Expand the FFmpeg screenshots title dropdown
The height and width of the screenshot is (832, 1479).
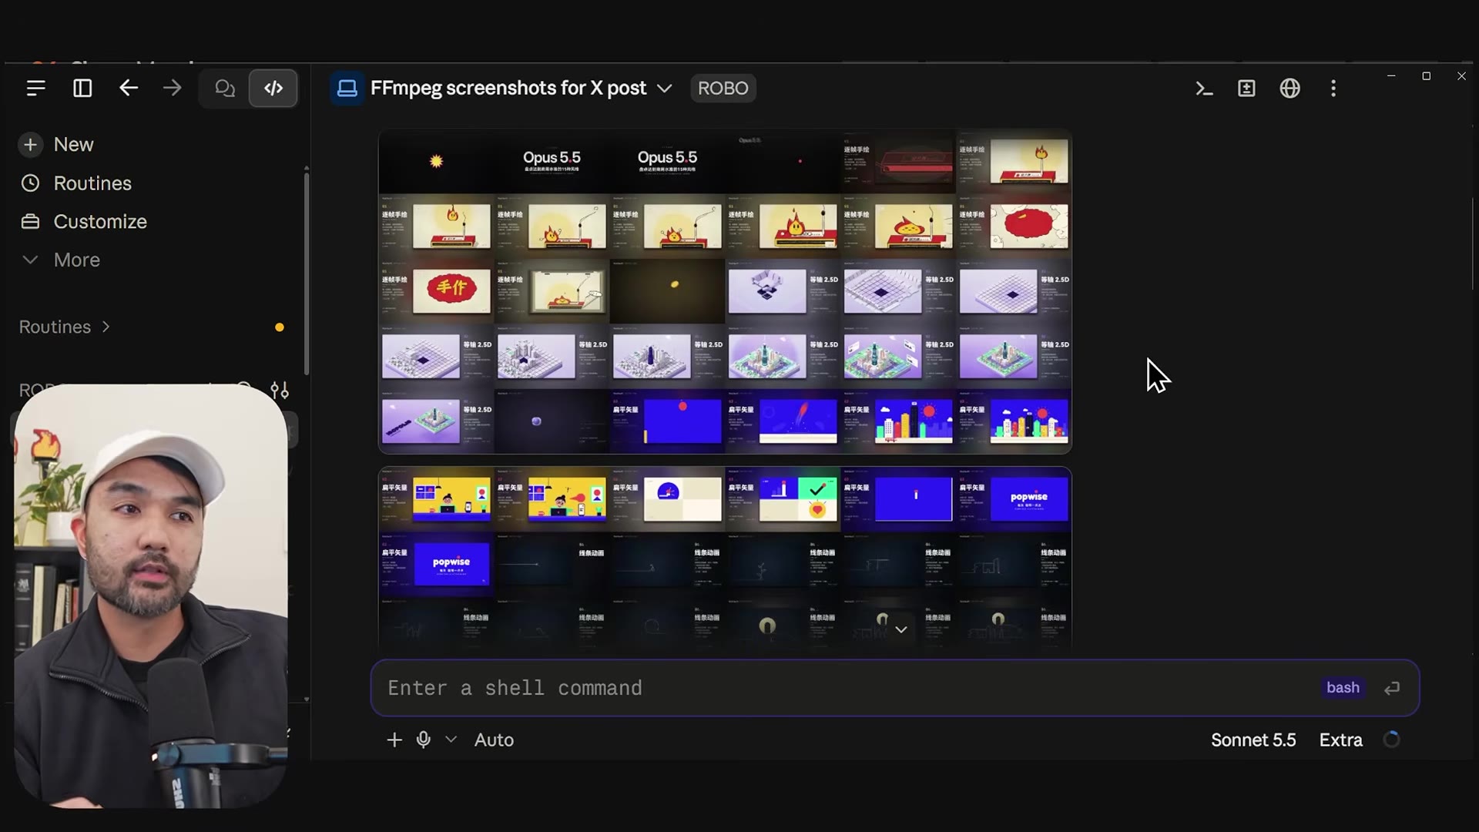click(664, 89)
